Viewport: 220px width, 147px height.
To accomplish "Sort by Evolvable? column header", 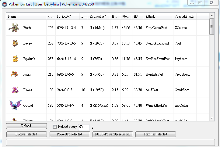I will (99, 16).
